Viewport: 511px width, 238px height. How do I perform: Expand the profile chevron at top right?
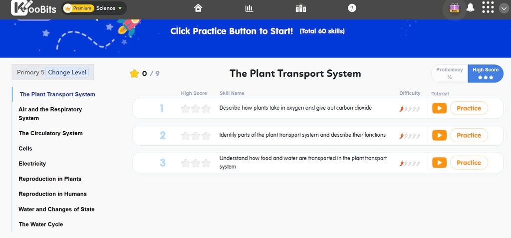tap(504, 8)
